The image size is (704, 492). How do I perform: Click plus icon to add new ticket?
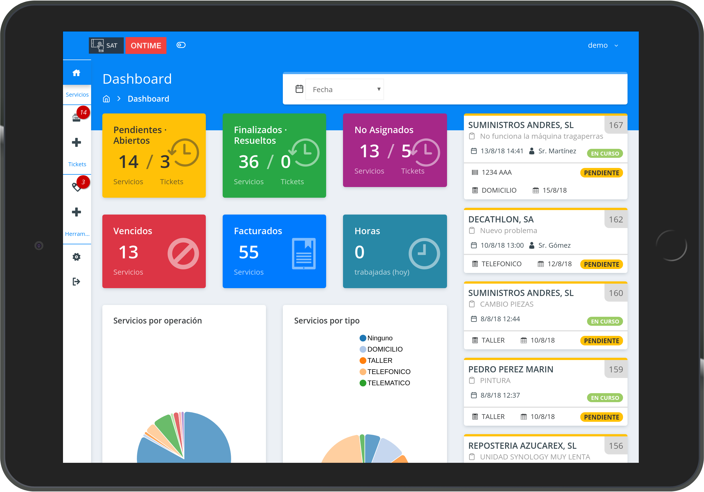pyautogui.click(x=76, y=212)
